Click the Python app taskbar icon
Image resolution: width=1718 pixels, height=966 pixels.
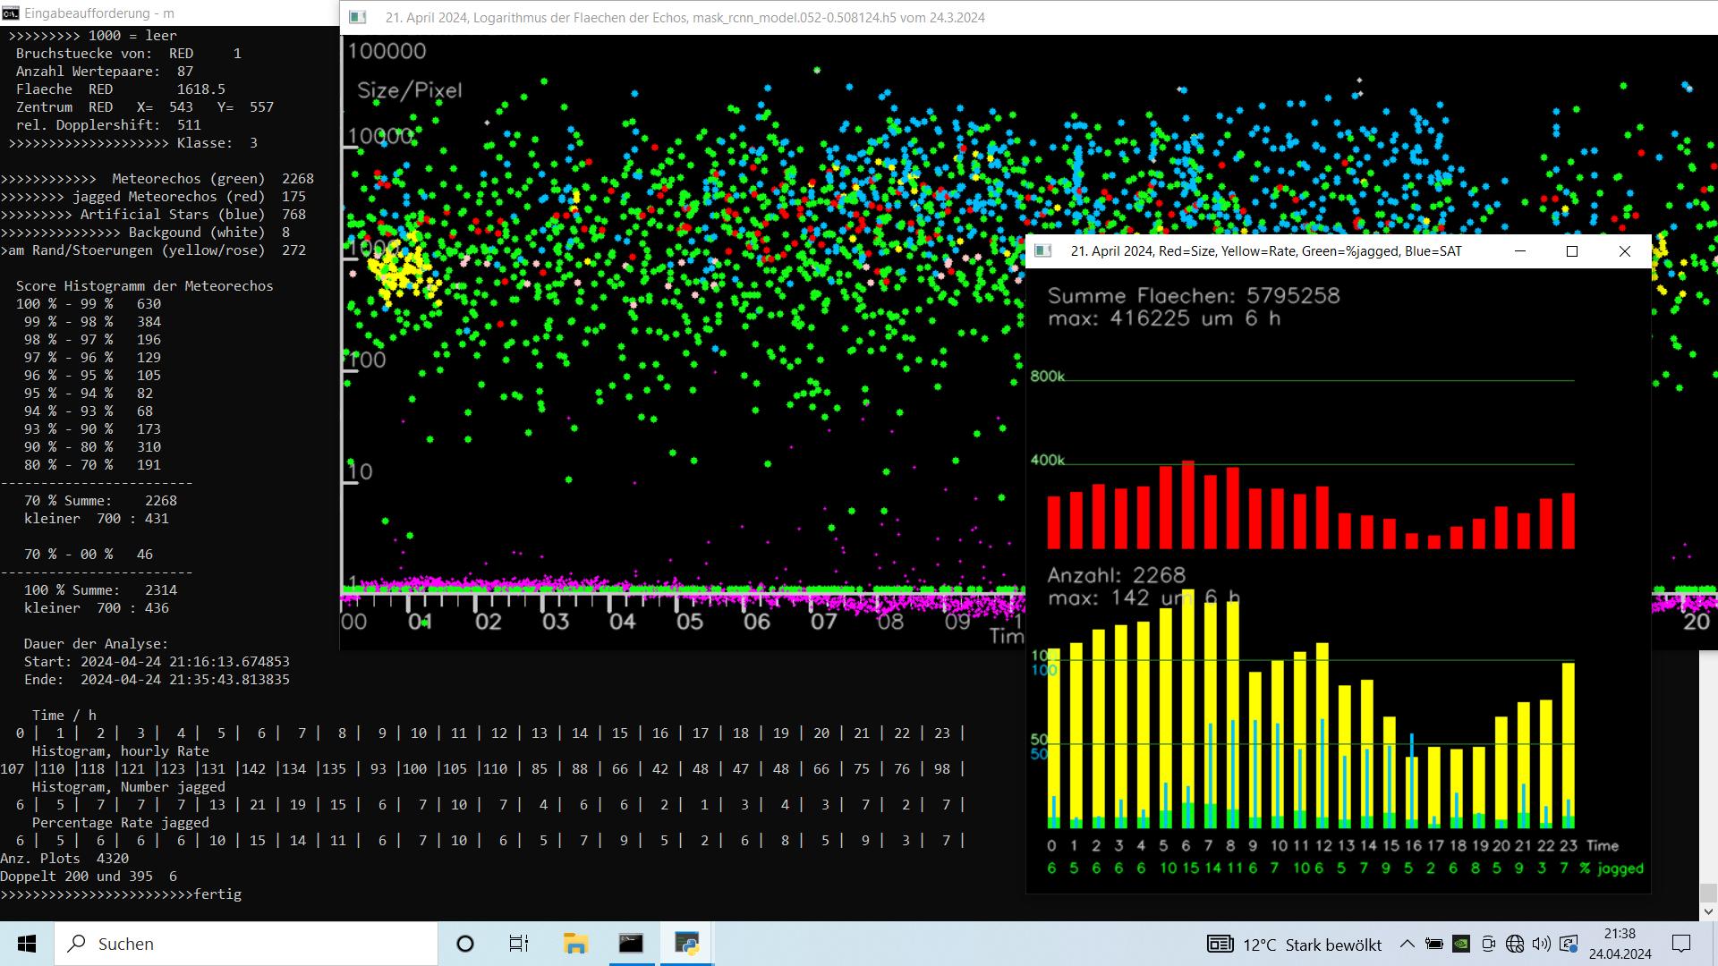686,944
